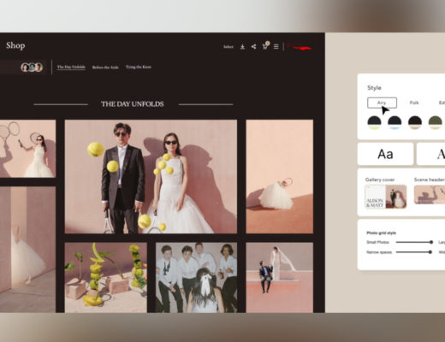The width and height of the screenshot is (445, 342).
Task: Adjust the Narrow spaces slider
Action: (x=414, y=252)
